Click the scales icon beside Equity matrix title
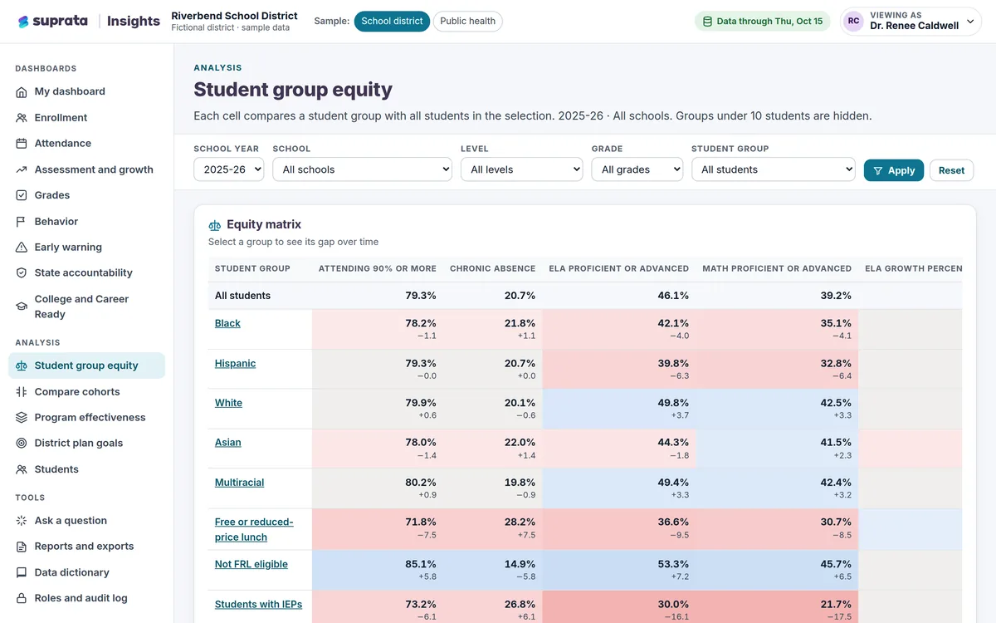The image size is (996, 623). coord(215,225)
